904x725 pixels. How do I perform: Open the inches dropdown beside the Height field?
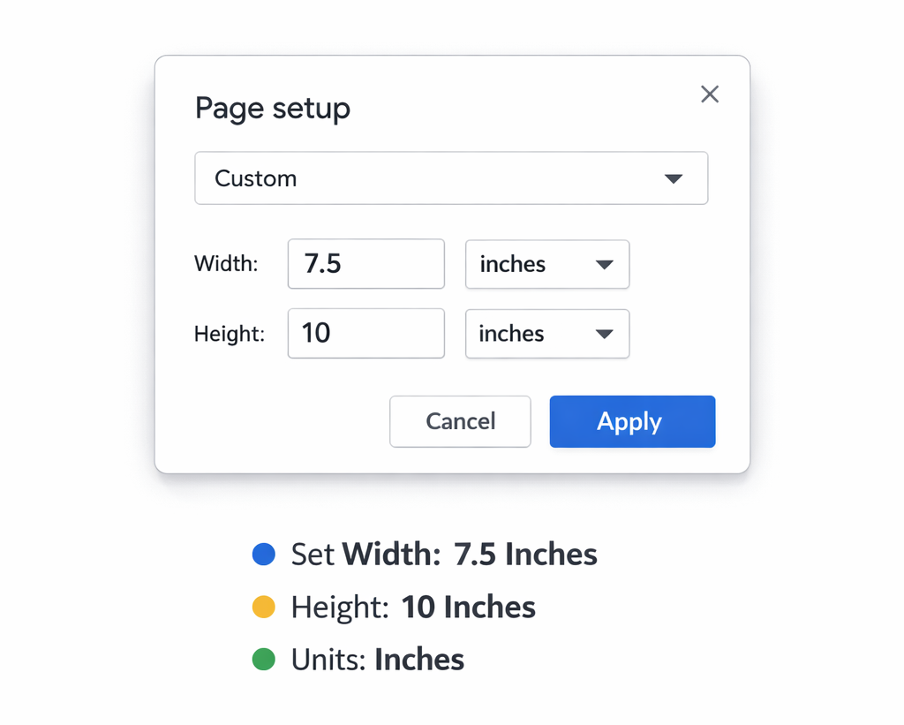click(546, 334)
